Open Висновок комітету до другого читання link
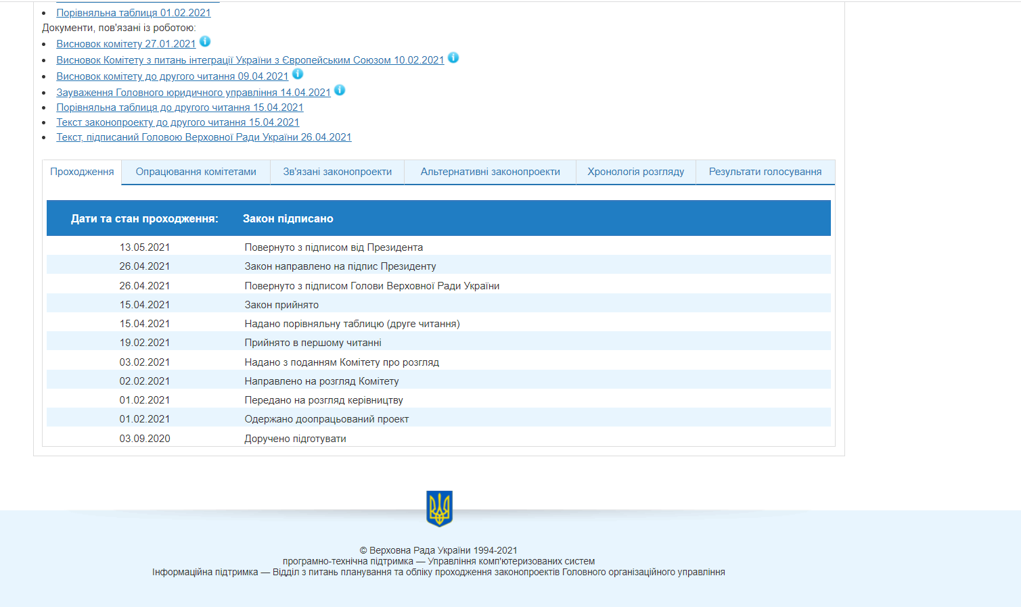Viewport: 1021px width, 607px height. point(172,76)
